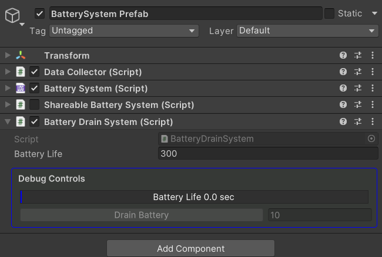Expand the Transform component
The image size is (382, 257).
tap(8, 55)
